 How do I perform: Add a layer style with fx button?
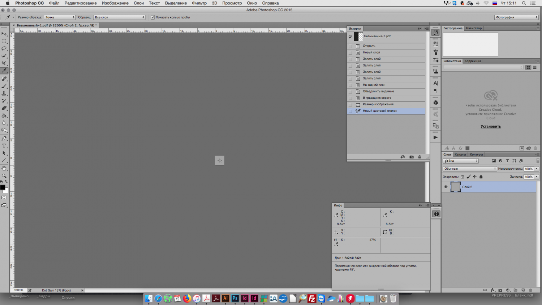tap(492, 290)
